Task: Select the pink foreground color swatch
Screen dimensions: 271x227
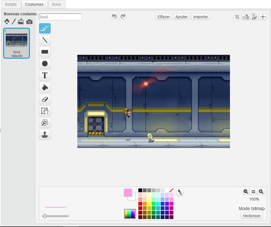Action: 128,193
